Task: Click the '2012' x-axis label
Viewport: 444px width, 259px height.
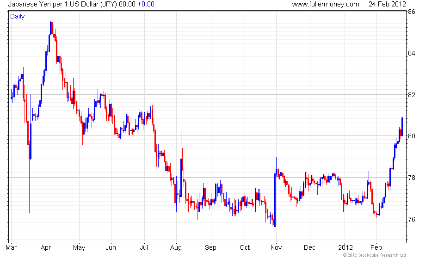Action: coord(345,248)
